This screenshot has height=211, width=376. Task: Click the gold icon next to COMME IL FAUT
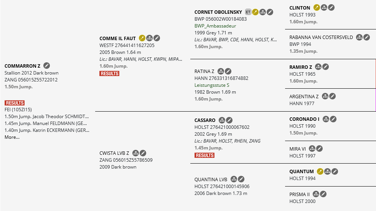142,38
